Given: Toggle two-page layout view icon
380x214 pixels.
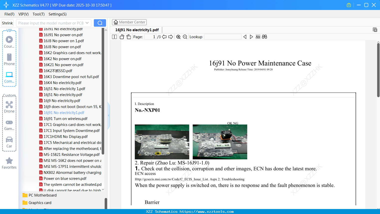Looking at the screenshot, I should pyautogui.click(x=114, y=37).
